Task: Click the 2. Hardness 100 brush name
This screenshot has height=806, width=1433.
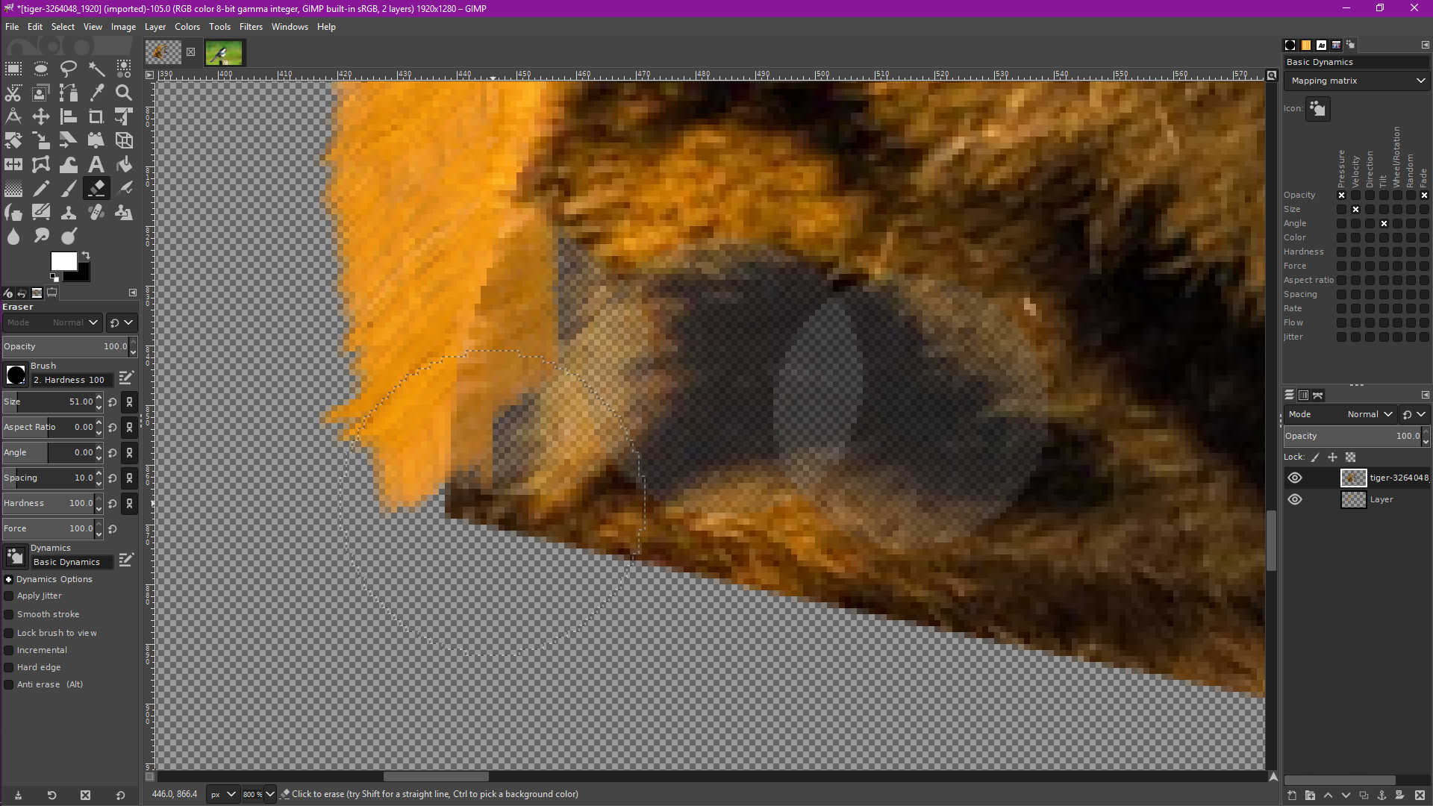Action: coord(71,380)
